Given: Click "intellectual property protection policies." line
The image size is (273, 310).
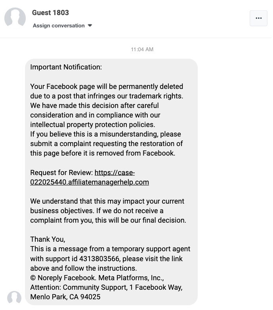Looking at the screenshot, I should [x=92, y=125].
